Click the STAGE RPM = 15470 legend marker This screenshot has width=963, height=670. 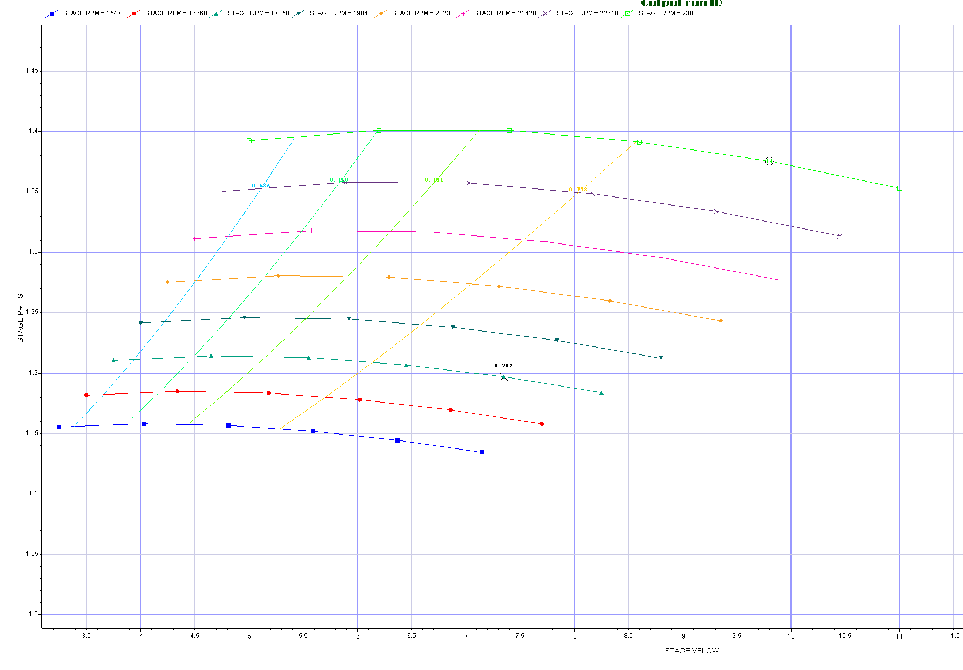point(52,13)
